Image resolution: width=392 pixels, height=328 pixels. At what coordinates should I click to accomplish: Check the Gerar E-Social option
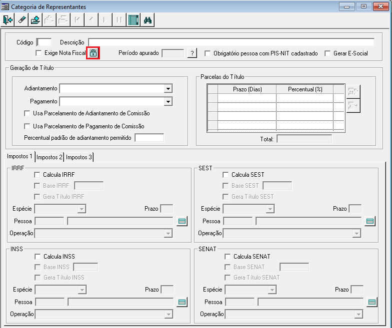coord(327,53)
